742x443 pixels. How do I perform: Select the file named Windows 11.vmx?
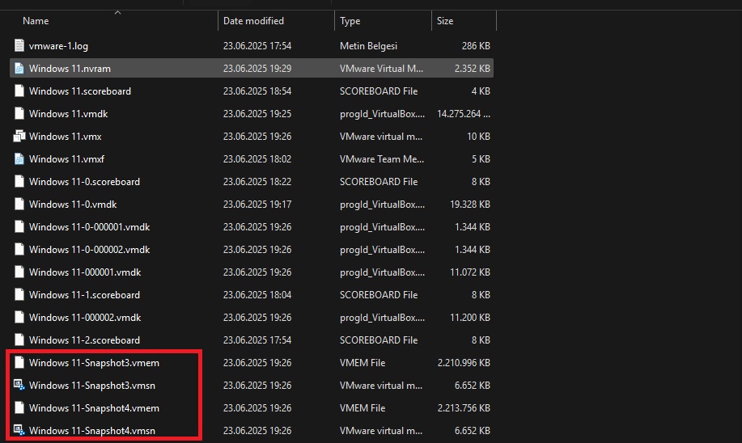tap(66, 137)
